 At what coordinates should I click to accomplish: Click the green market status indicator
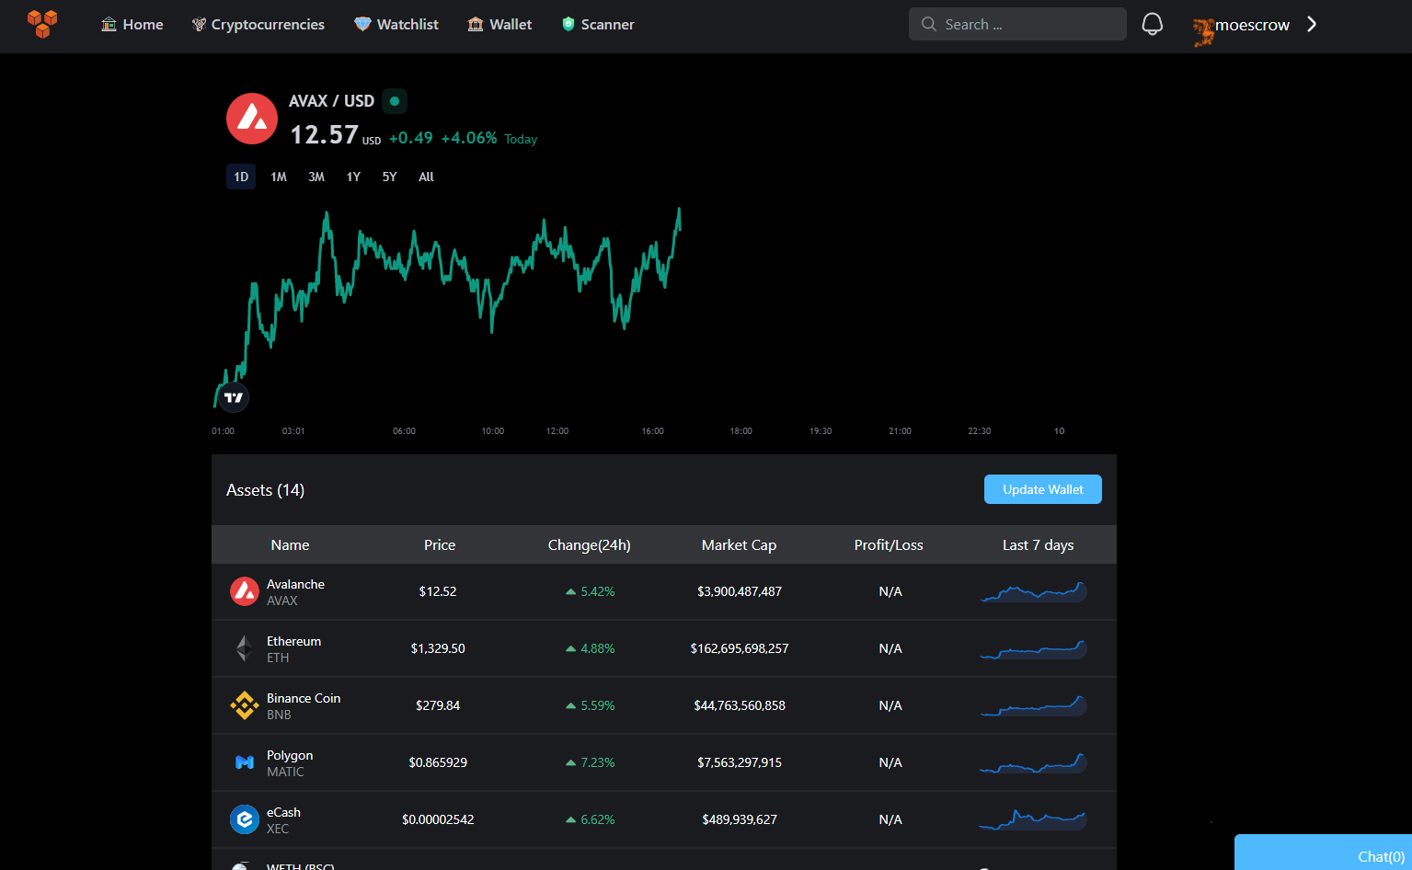click(x=395, y=101)
